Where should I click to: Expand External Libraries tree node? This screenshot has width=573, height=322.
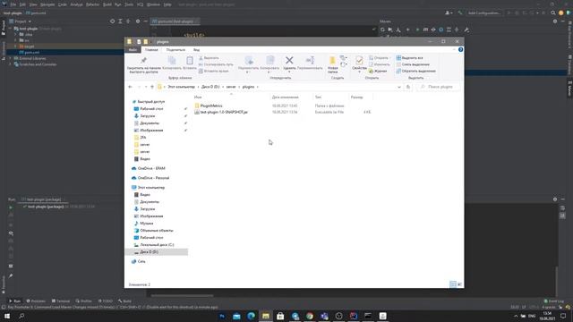10,58
